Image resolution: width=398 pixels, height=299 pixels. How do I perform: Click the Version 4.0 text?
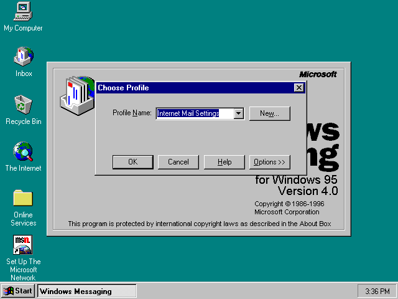(x=308, y=191)
